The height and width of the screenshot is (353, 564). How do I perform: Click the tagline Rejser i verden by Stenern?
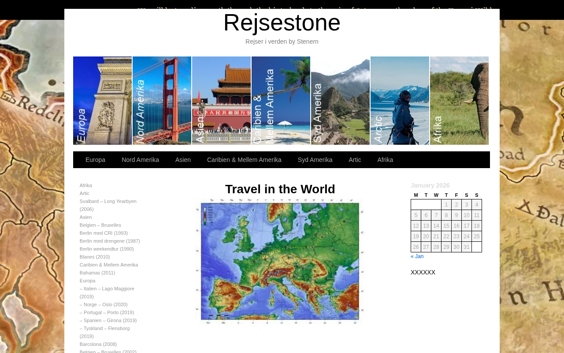coord(282,41)
